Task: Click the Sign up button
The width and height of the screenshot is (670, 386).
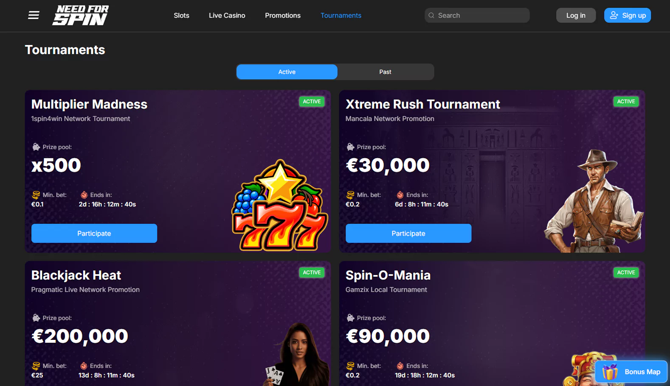Action: 628,15
